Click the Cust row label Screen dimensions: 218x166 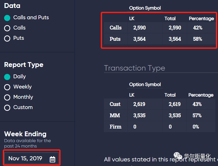(115, 104)
